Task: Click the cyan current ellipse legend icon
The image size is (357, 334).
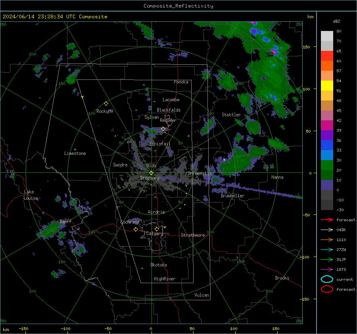Action: 327,279
